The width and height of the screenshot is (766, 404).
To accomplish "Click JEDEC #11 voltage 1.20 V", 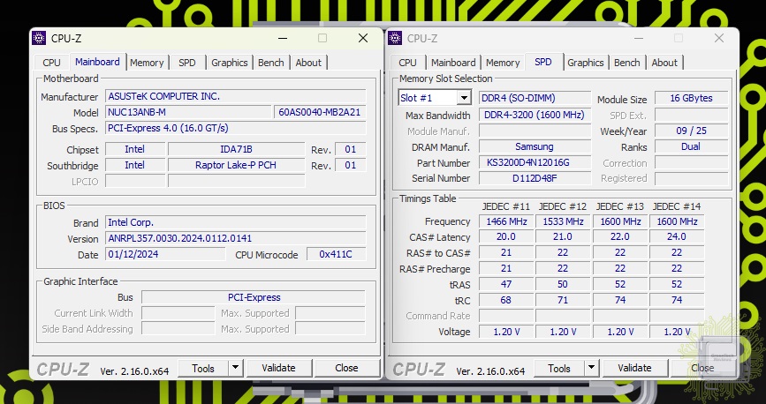I will [x=506, y=332].
